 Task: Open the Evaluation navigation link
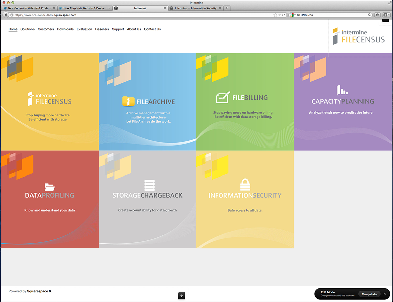84,29
